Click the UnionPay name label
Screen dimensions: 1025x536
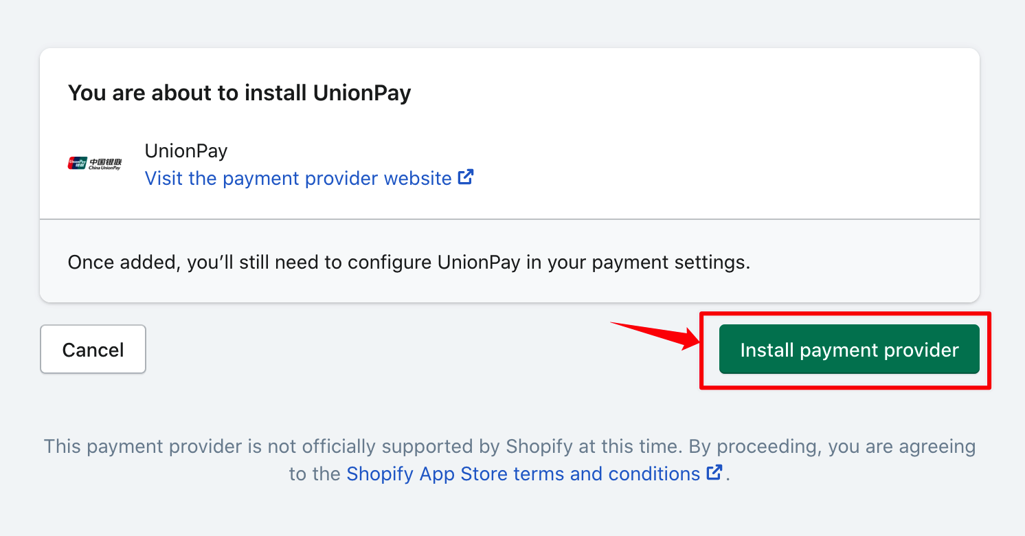[185, 150]
